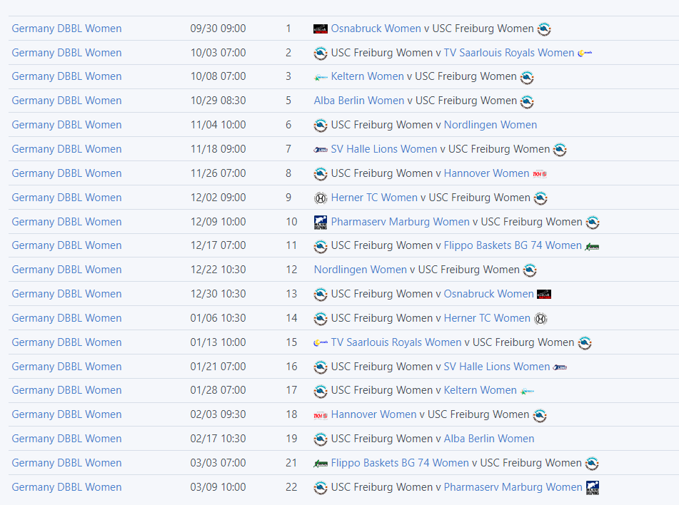Click Pharmaserv Marburg logo in round 10
This screenshot has width=679, height=505.
coord(321,222)
